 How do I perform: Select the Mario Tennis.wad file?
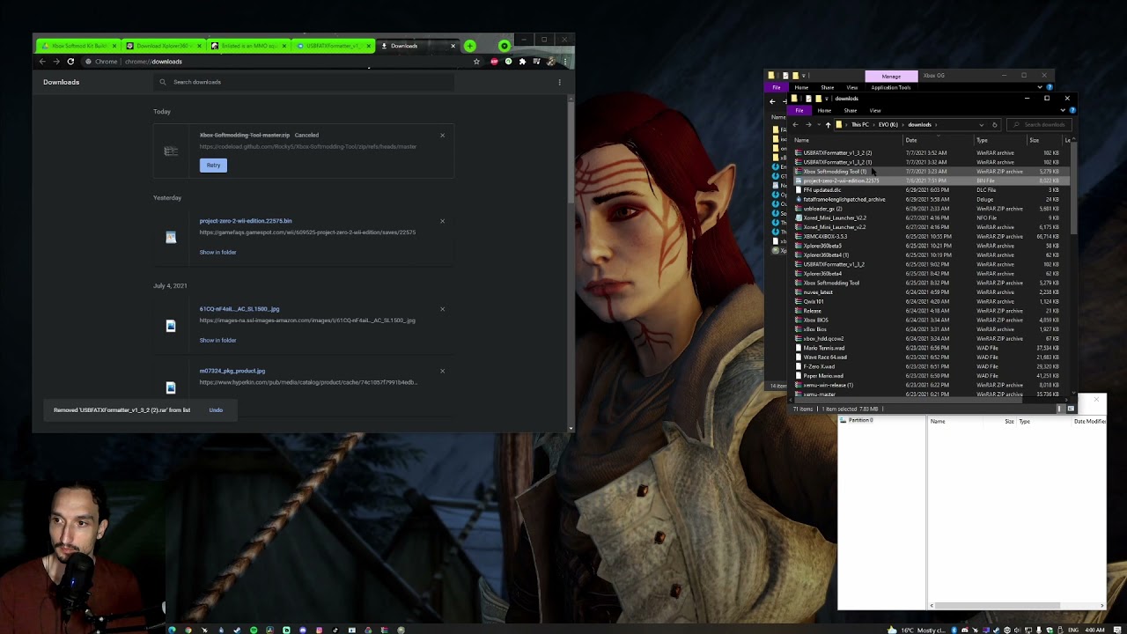[x=824, y=348]
